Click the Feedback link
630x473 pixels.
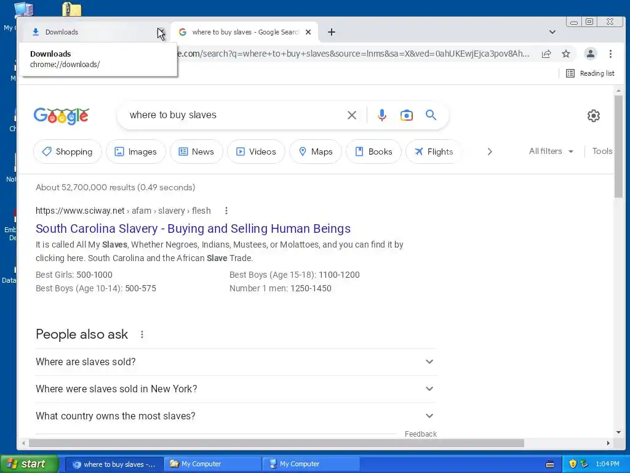click(420, 434)
